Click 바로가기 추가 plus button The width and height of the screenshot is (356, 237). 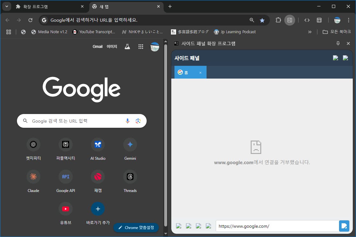pos(98,209)
